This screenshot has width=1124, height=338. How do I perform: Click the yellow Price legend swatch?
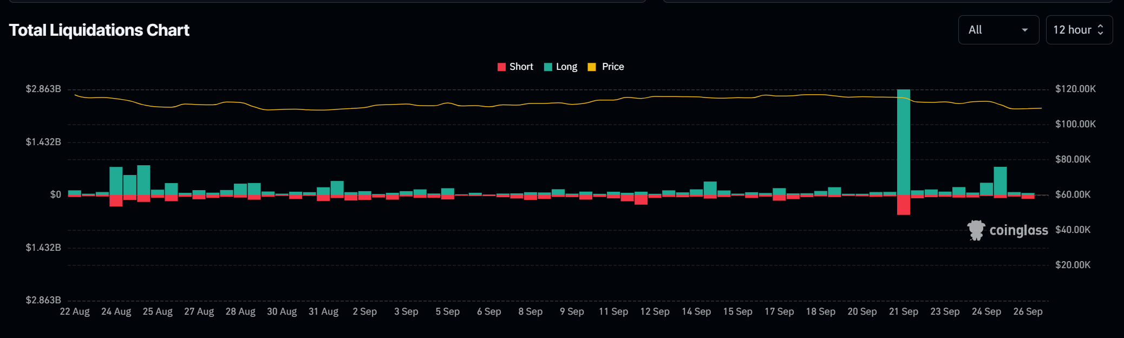click(592, 67)
